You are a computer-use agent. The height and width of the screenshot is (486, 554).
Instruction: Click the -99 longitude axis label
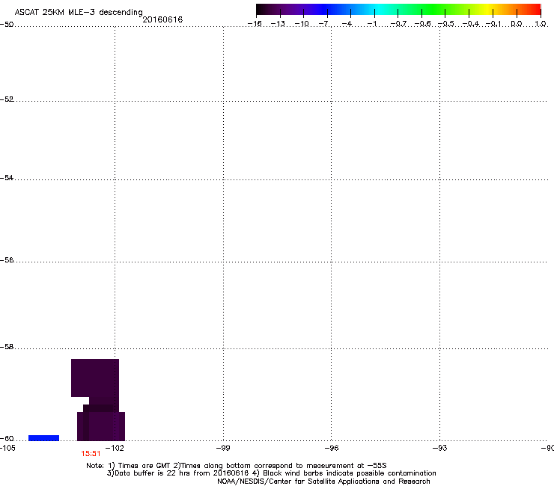click(x=223, y=448)
